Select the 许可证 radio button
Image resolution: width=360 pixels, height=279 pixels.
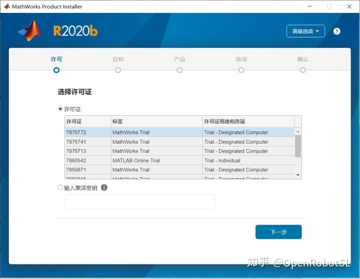point(60,109)
